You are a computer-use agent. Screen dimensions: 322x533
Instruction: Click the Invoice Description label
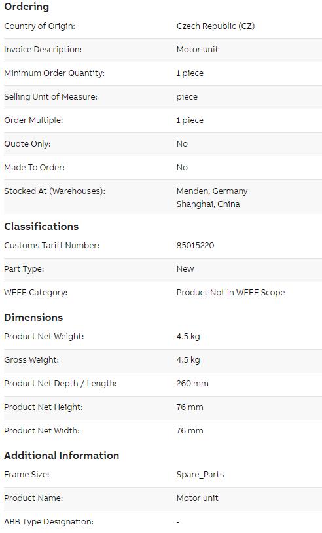click(43, 50)
